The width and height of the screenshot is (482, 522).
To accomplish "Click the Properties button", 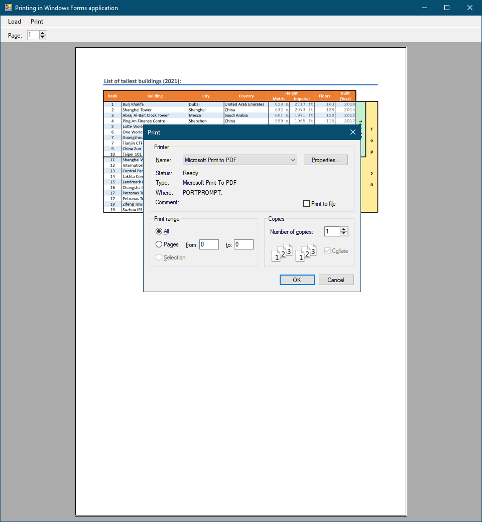I will [325, 160].
